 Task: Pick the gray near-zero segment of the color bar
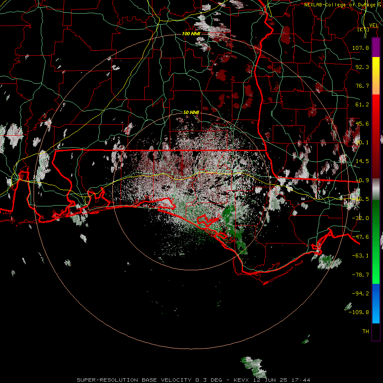click(376, 189)
